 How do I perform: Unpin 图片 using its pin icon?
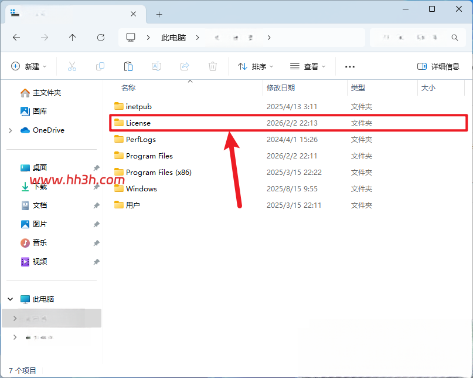pyautogui.click(x=97, y=224)
